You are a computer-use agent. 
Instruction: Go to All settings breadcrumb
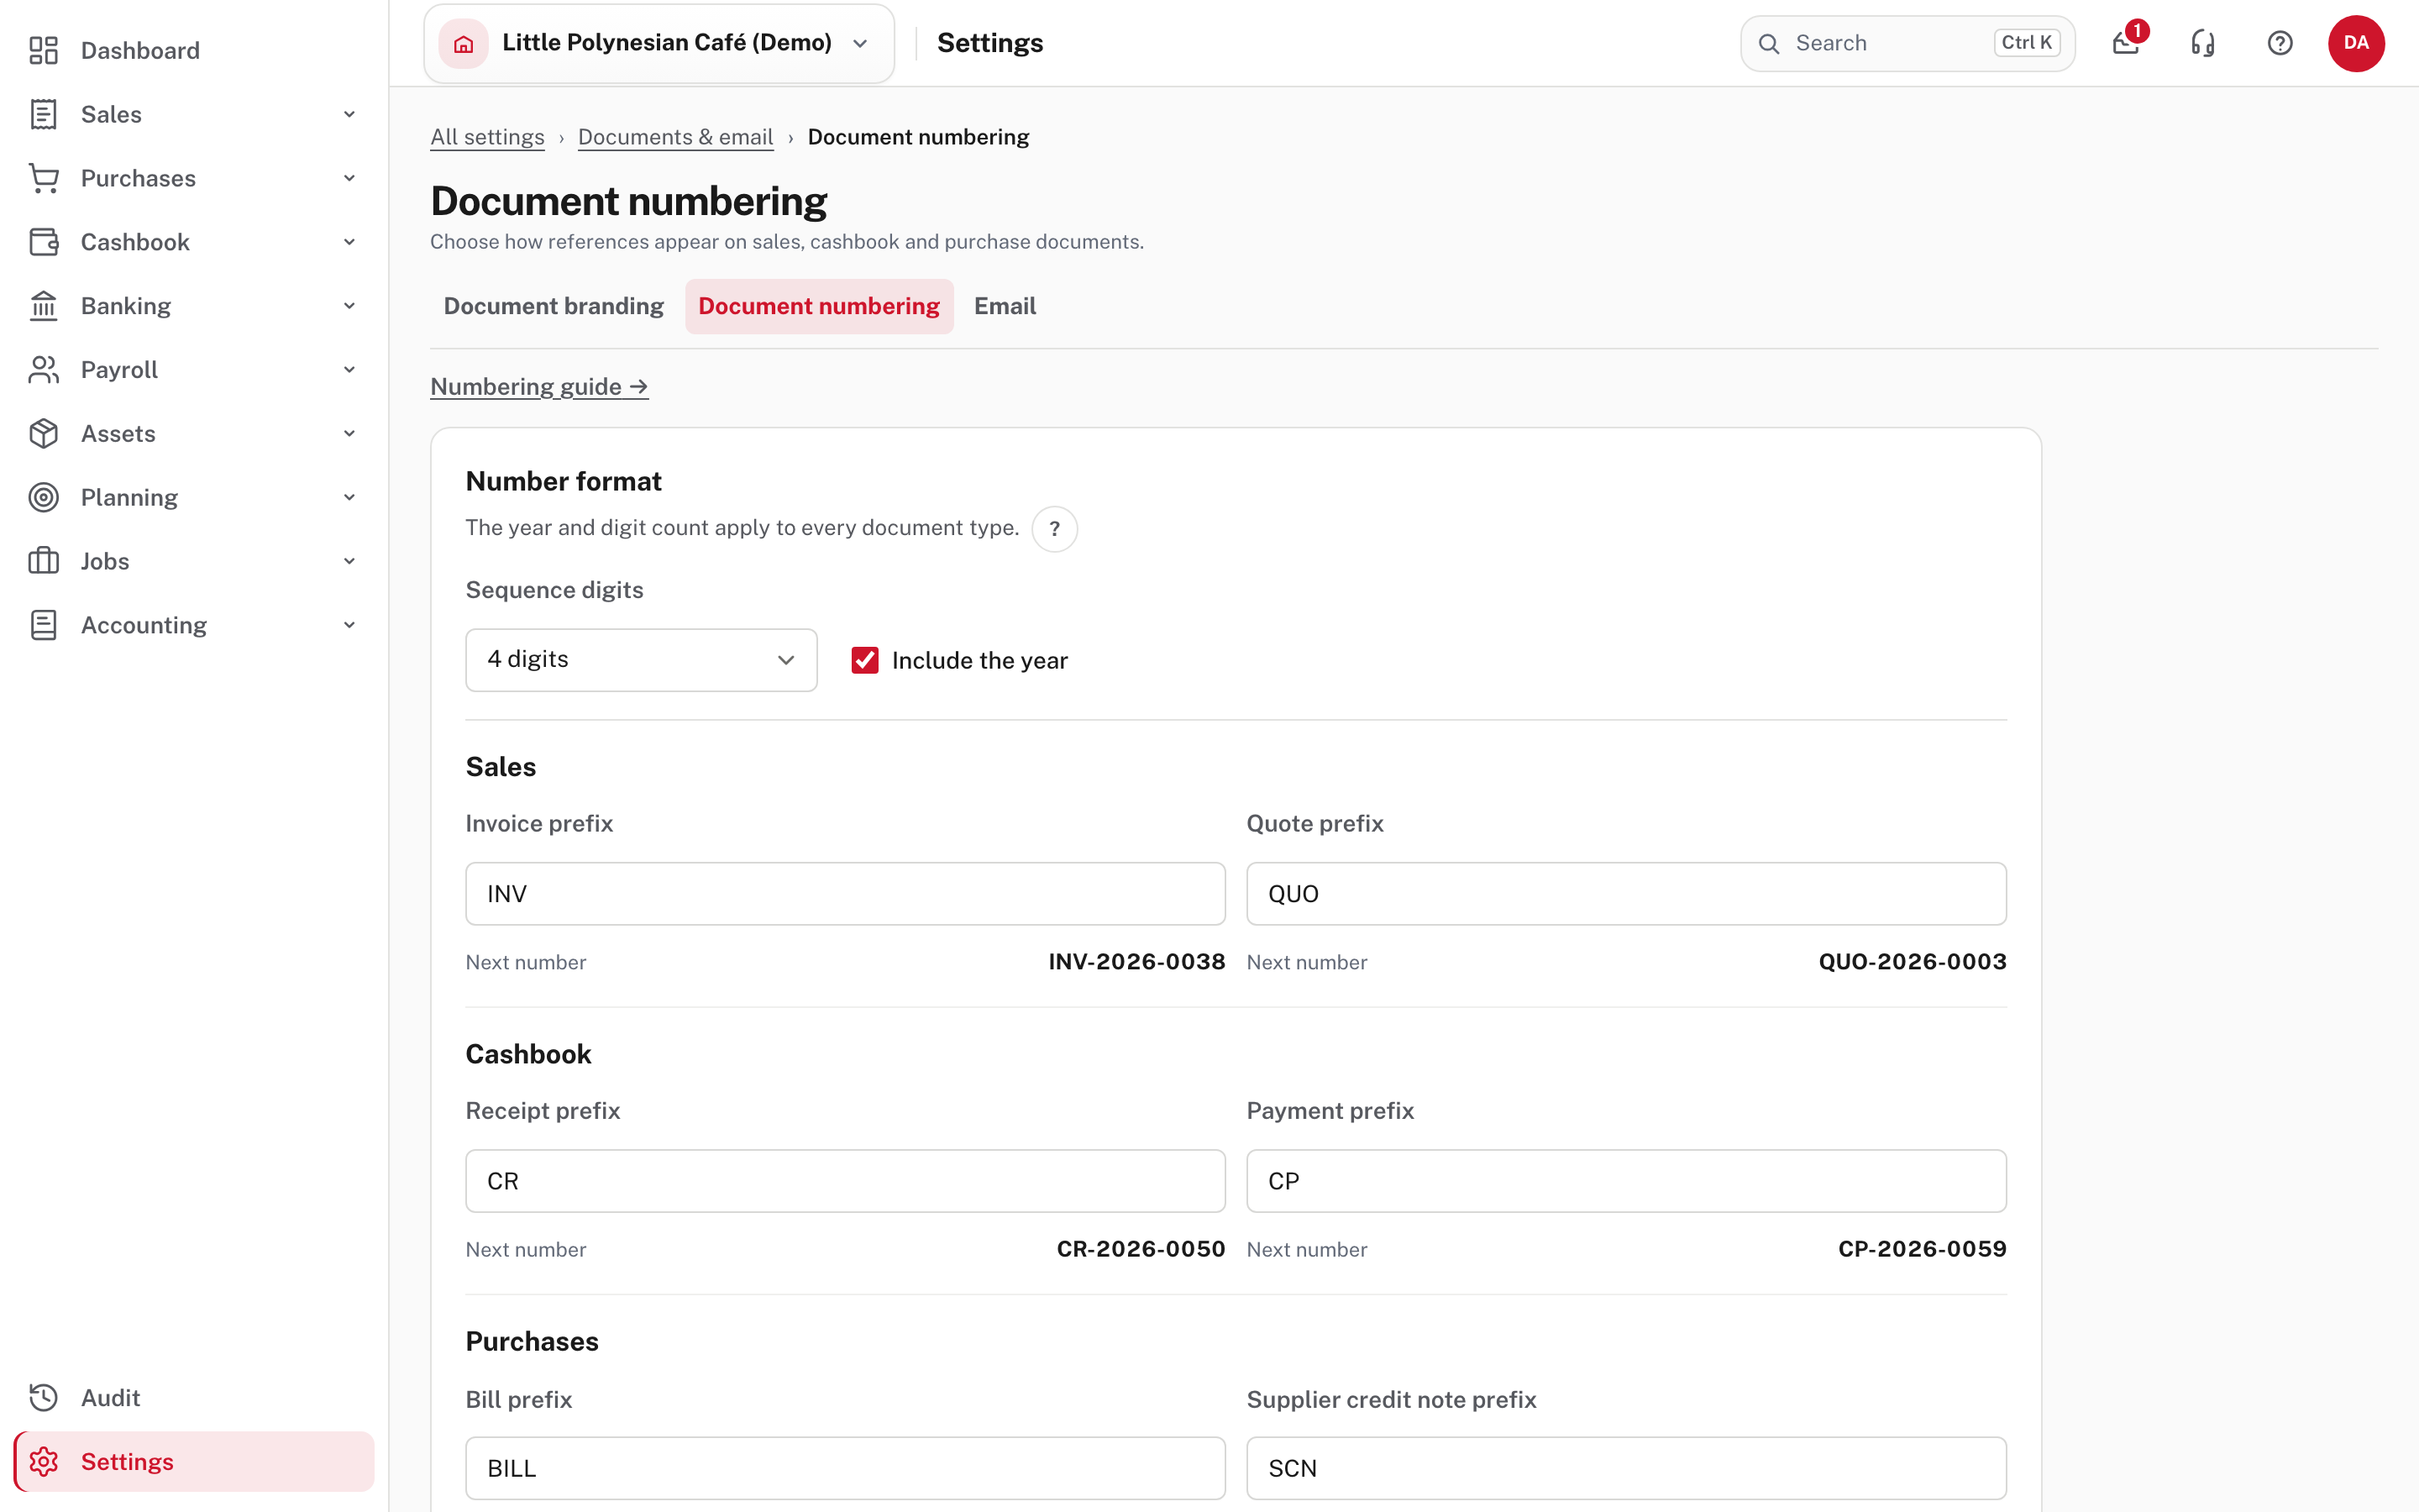click(487, 137)
